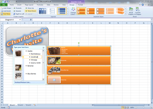Click the Convert to Shapes icon
This screenshot has width=153, height=109.
tap(138, 9)
